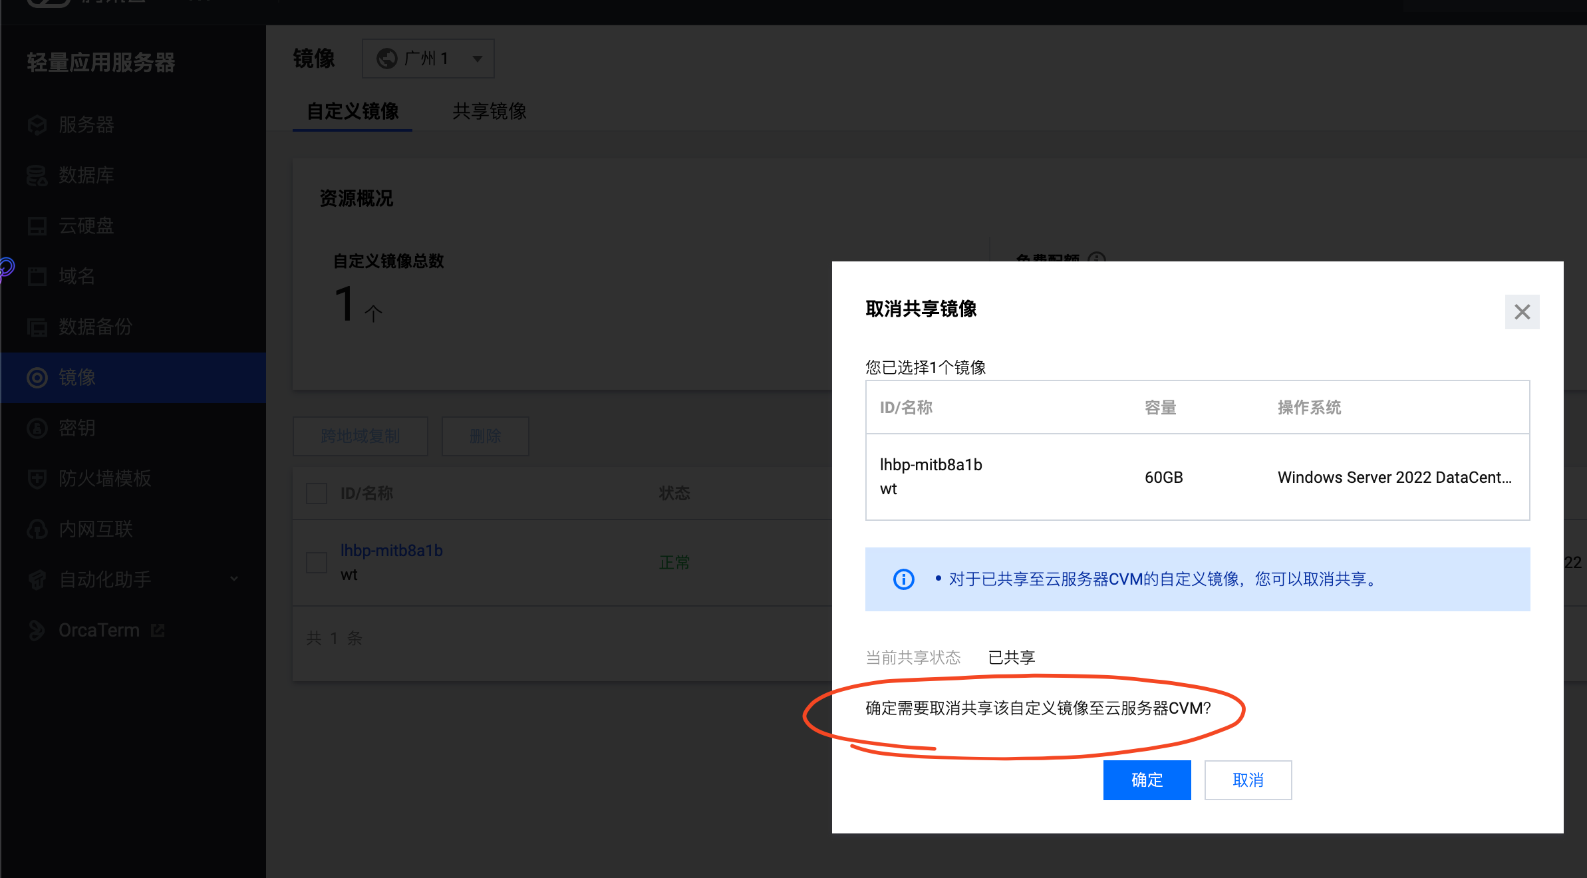Screen dimensions: 1587x878
Task: Click the info icon in blue notice
Action: (x=903, y=579)
